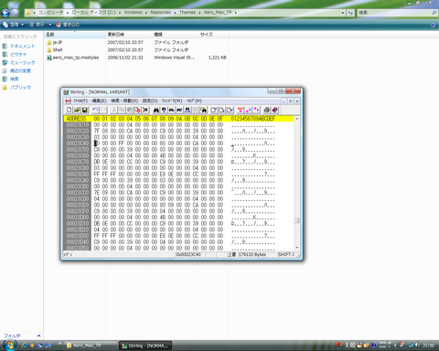The image size is (439, 351).
Task: Click the Paste clipboard icon in Stirling toolbar
Action: pos(130,110)
